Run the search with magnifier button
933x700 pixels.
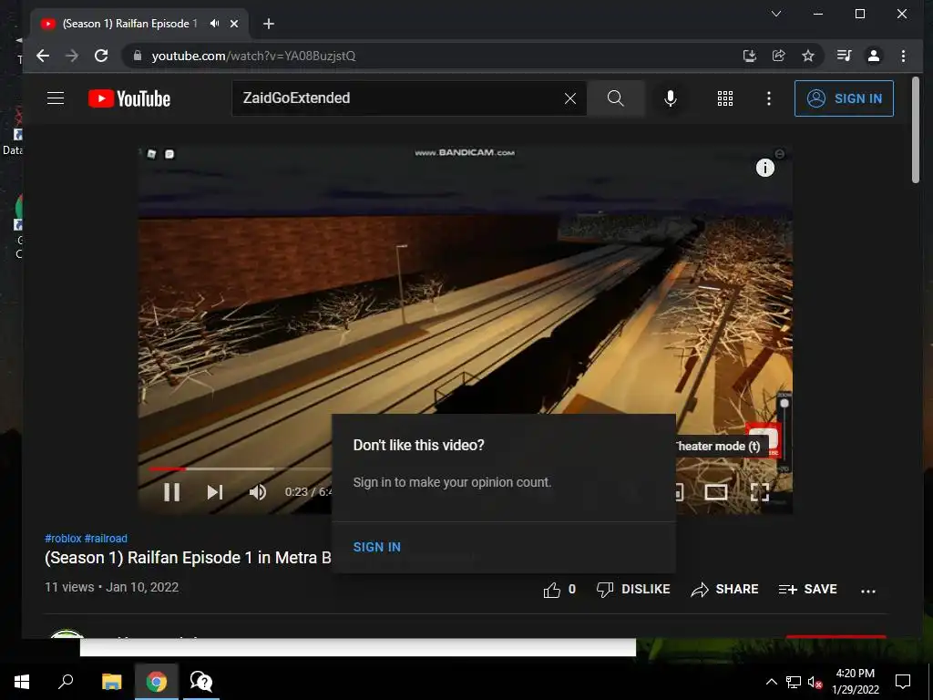pos(616,98)
